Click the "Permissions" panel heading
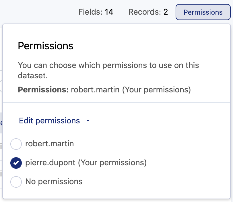The width and height of the screenshot is (233, 202). 46,46
